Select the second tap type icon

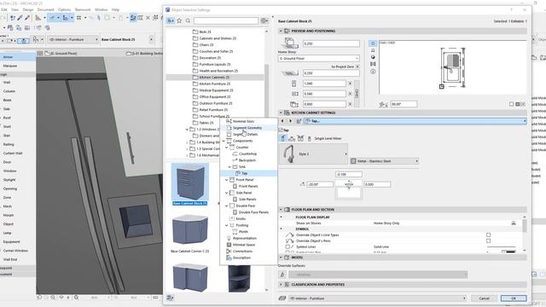tap(292, 138)
